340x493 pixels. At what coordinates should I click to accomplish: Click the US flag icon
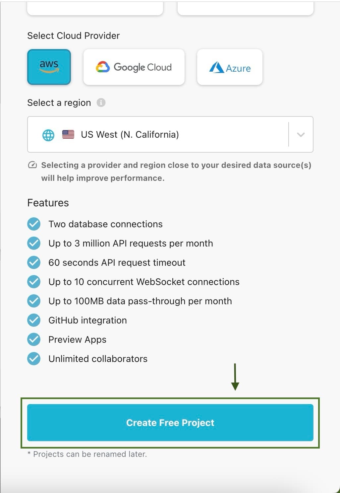click(x=68, y=134)
